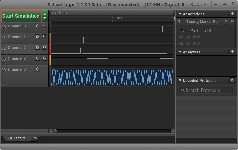Maximize the Saleae Logic window
The width and height of the screenshot is (238, 150).
pyautogui.click(x=224, y=4)
